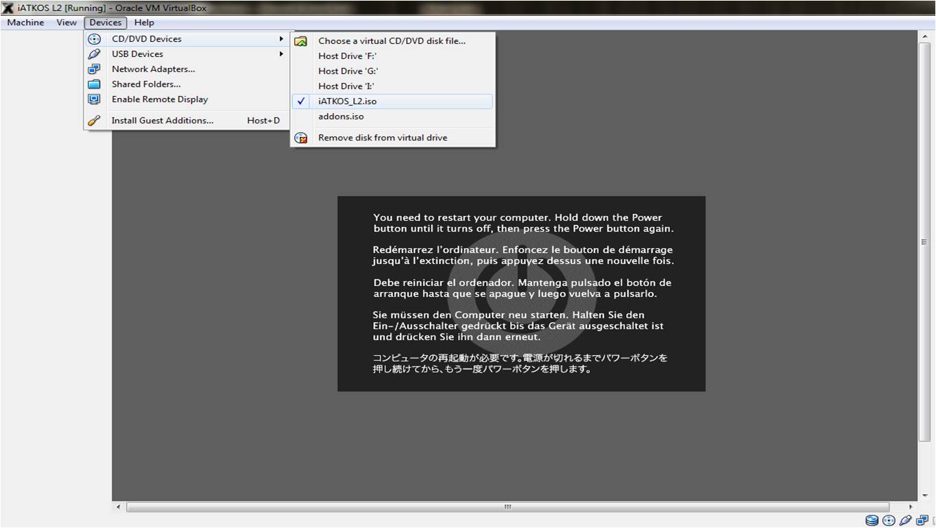Click the Network Adapters icon in menu

tap(95, 69)
